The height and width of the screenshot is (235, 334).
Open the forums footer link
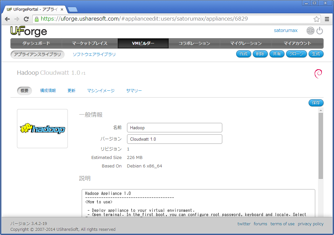pos(260,224)
